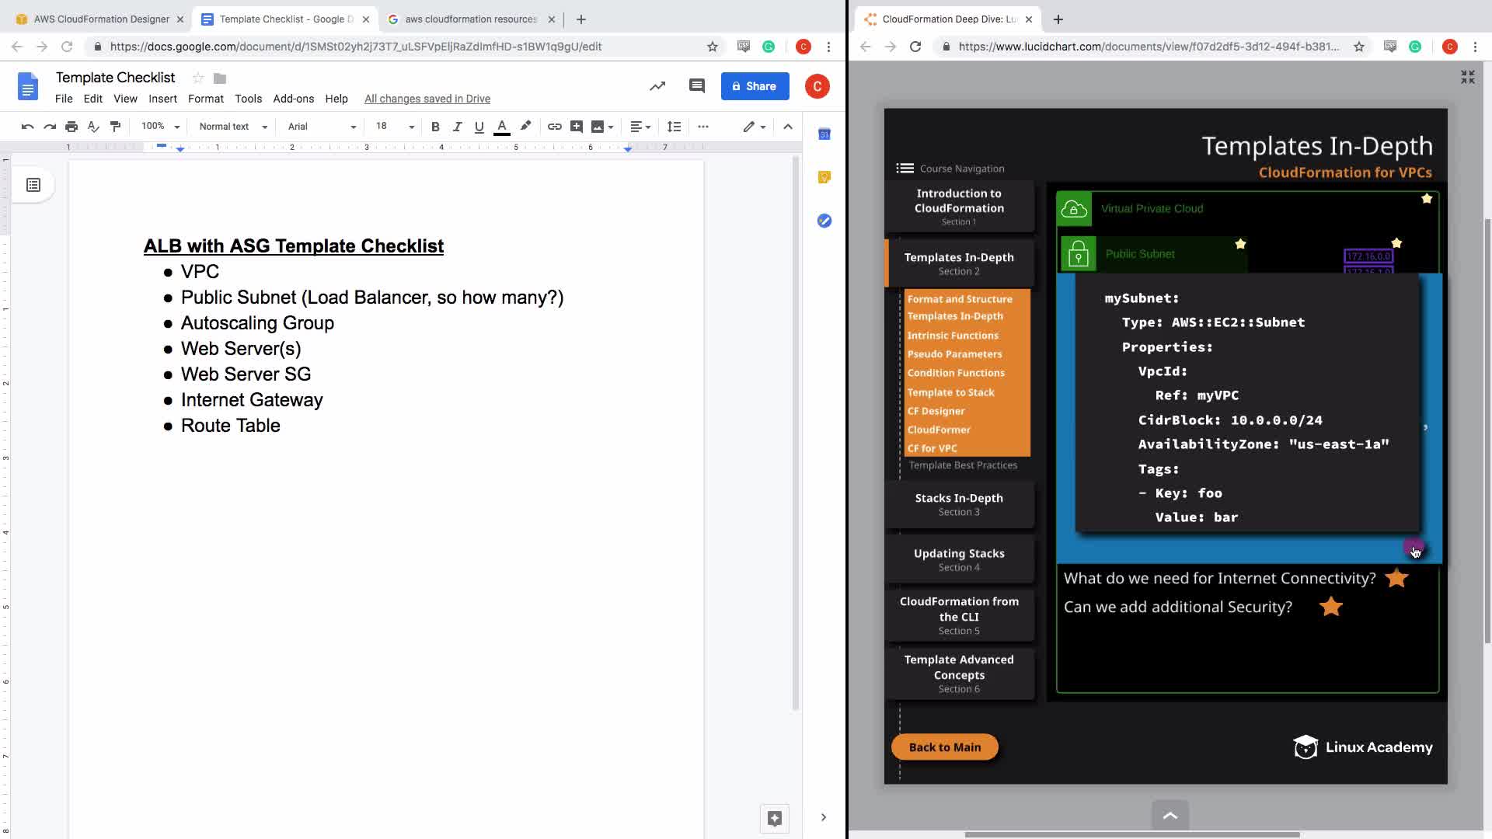The image size is (1492, 839).
Task: Open the zoom level dropdown
Action: coord(160,127)
